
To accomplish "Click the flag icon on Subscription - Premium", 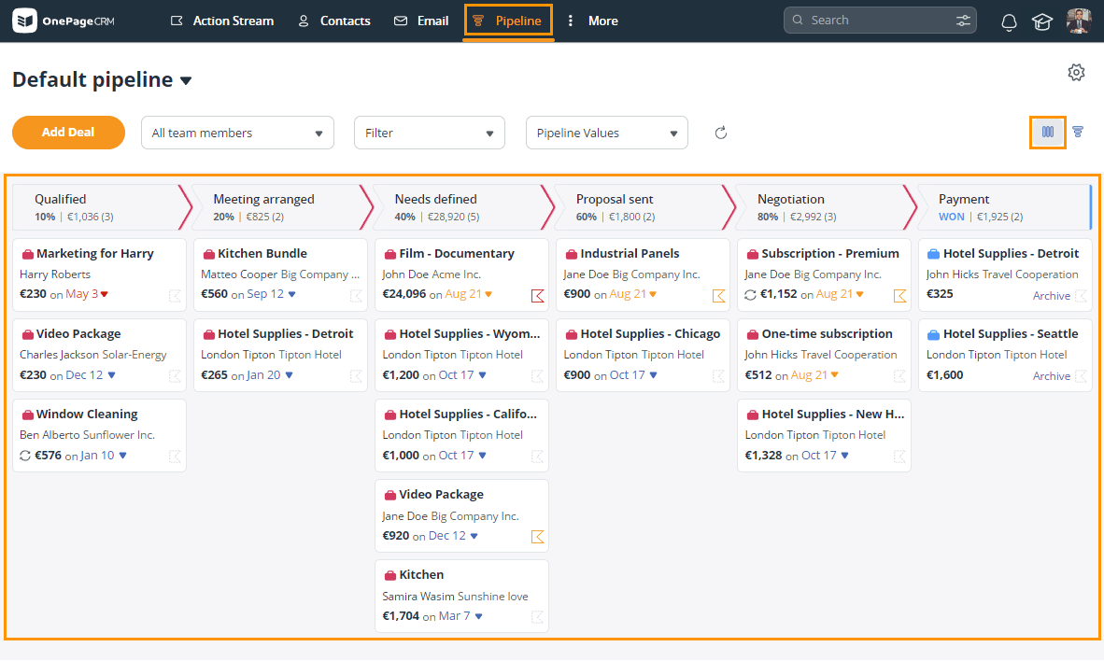I will tap(899, 296).
